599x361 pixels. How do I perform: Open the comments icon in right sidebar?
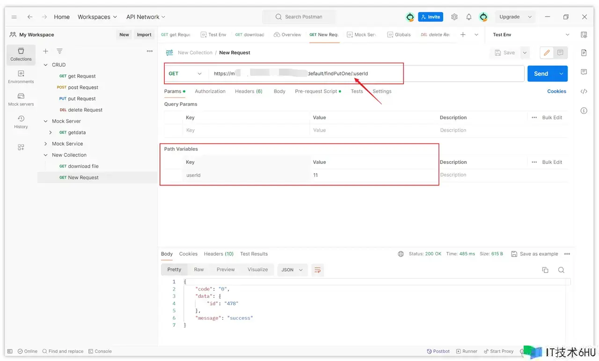(584, 72)
